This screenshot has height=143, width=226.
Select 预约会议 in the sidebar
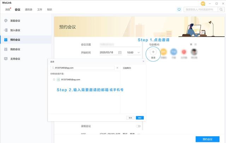(x=15, y=40)
